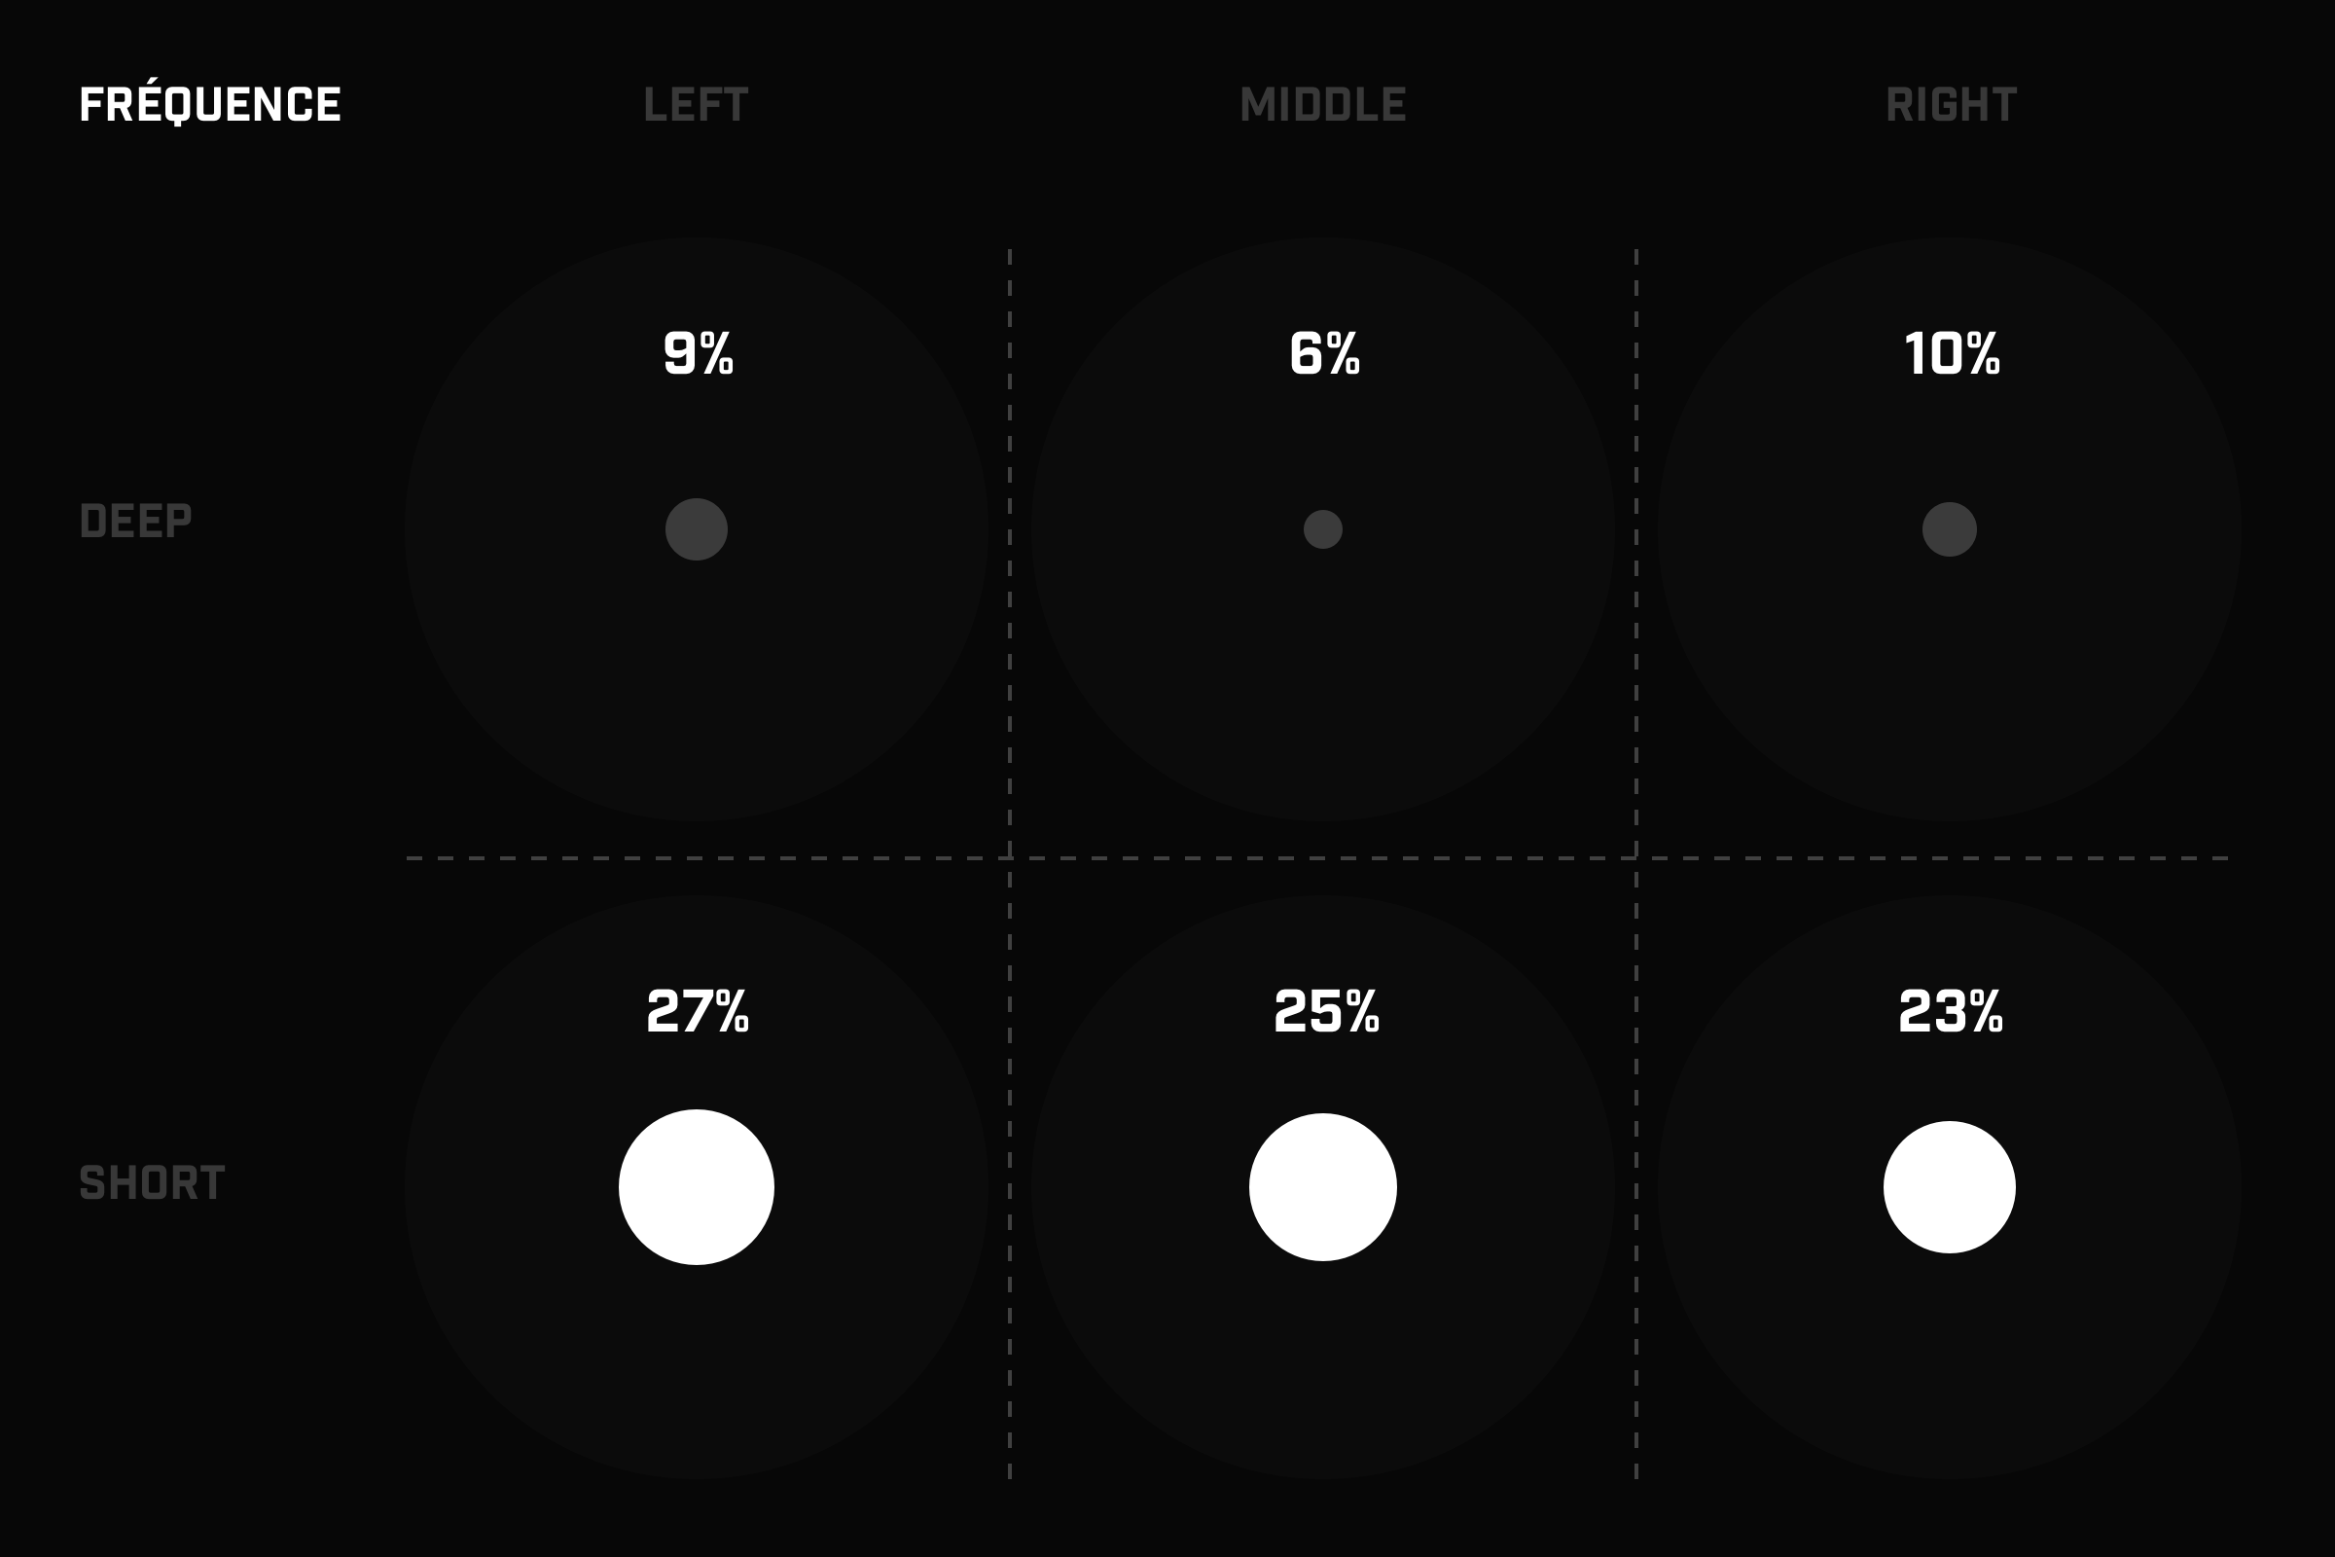
Task: Click the large white Short Left dot
Action: pos(696,1186)
